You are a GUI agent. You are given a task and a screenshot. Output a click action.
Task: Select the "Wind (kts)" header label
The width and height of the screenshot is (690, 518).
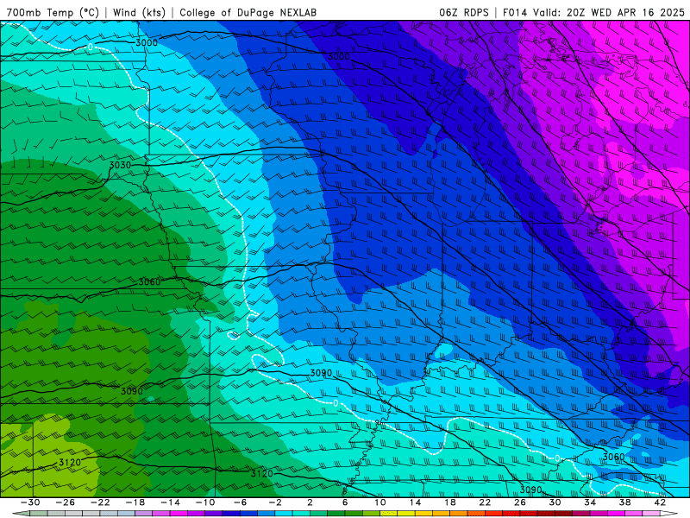139,12
